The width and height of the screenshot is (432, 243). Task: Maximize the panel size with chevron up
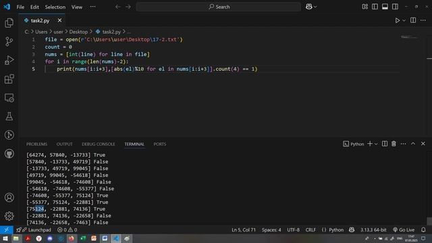pyautogui.click(x=413, y=144)
